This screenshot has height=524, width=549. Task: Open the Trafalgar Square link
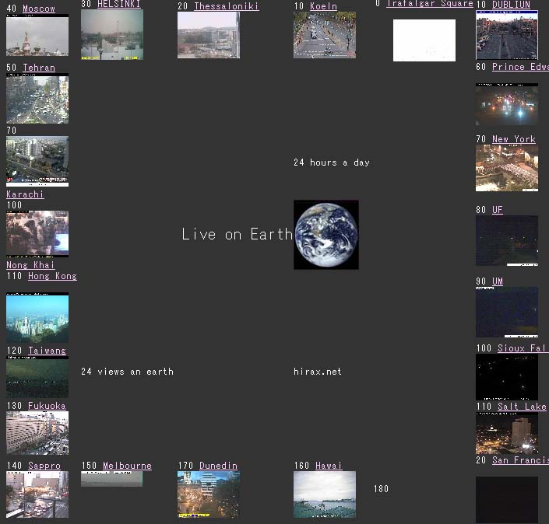click(429, 4)
